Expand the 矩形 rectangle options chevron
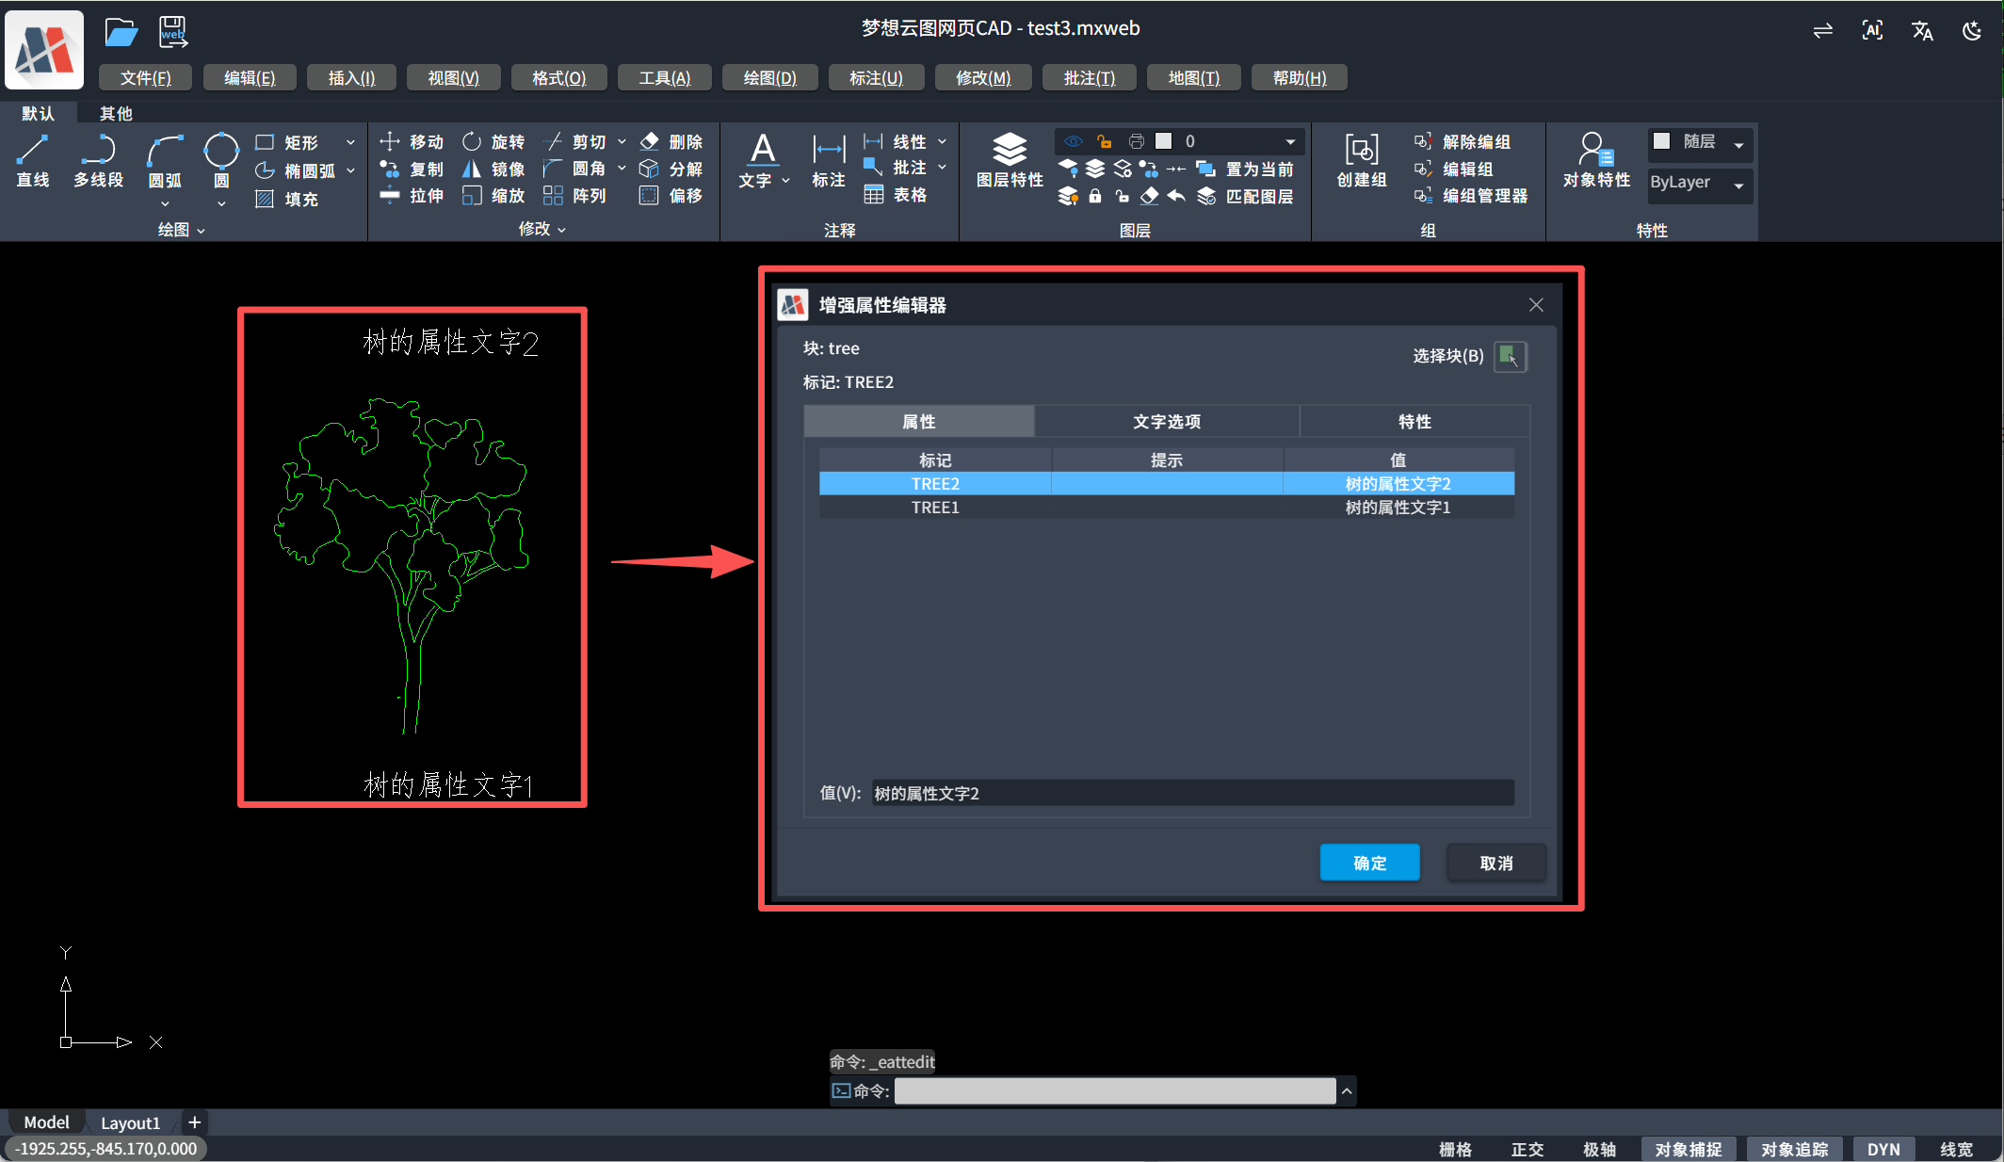 350,142
